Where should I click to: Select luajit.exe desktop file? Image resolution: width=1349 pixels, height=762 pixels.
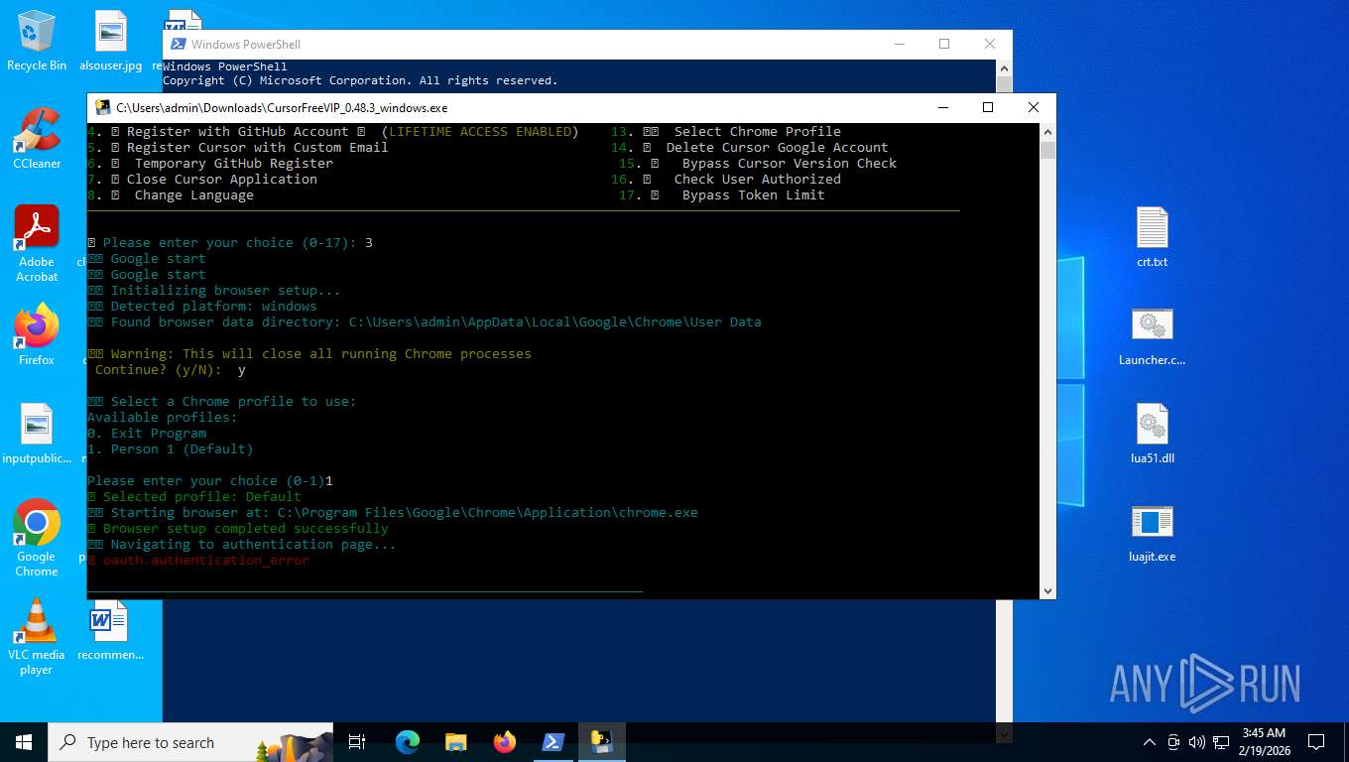click(x=1152, y=532)
